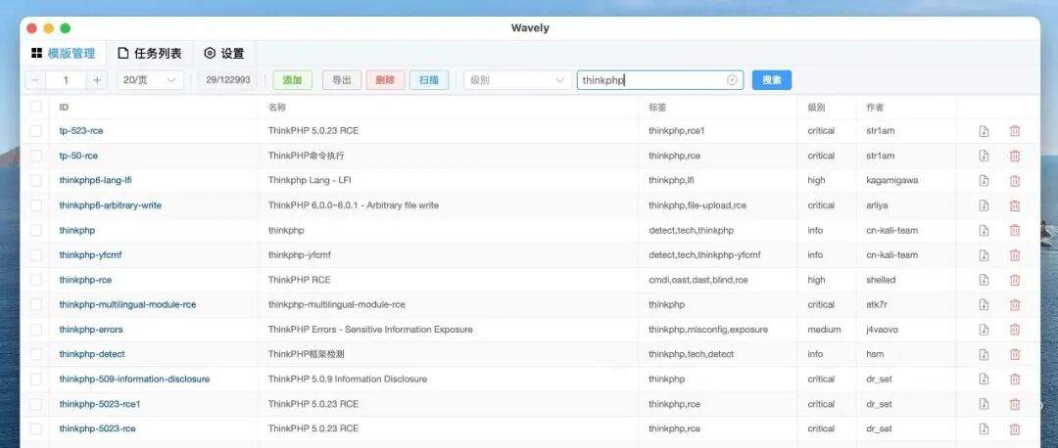Delete the thinkphp-5023-rce1 row
This screenshot has width=1058, height=448.
point(1014,404)
